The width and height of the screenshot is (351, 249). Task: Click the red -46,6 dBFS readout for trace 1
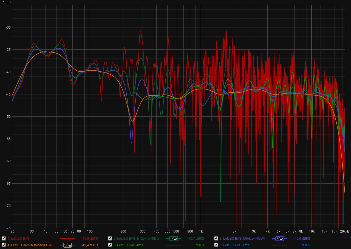click(89, 239)
